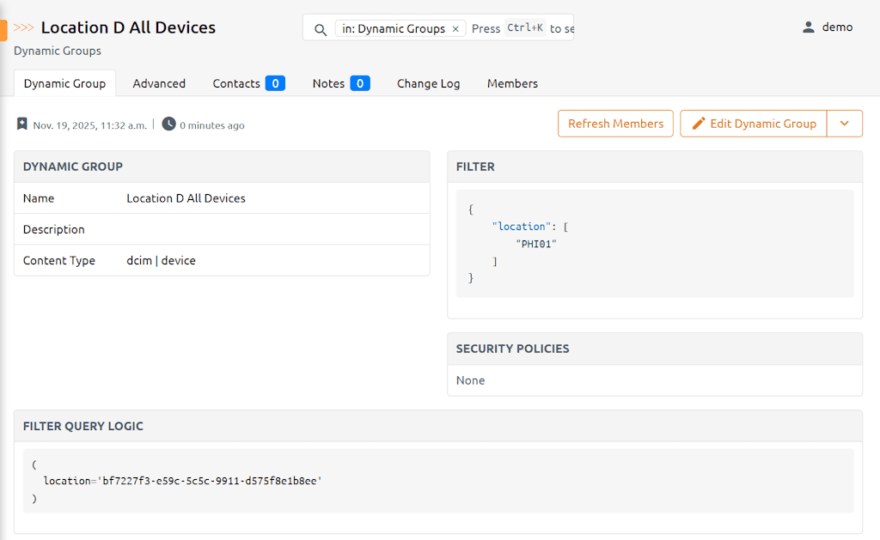Click the magnifying glass search icon
Screen dimensions: 880x540
click(x=321, y=29)
